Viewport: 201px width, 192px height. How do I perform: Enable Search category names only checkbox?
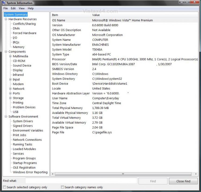coord(62,187)
